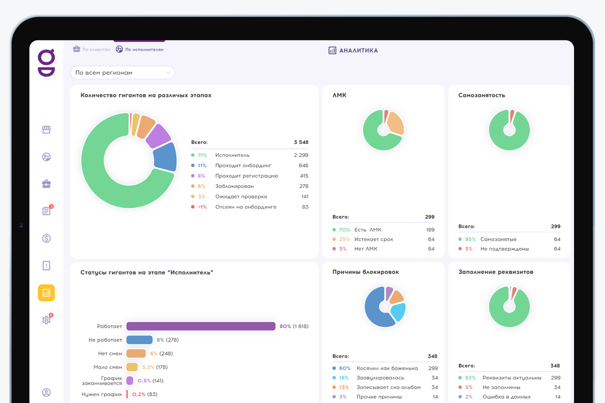This screenshot has width=605, height=403.
Task: Click the orange Нет смен bar
Action: [x=136, y=353]
